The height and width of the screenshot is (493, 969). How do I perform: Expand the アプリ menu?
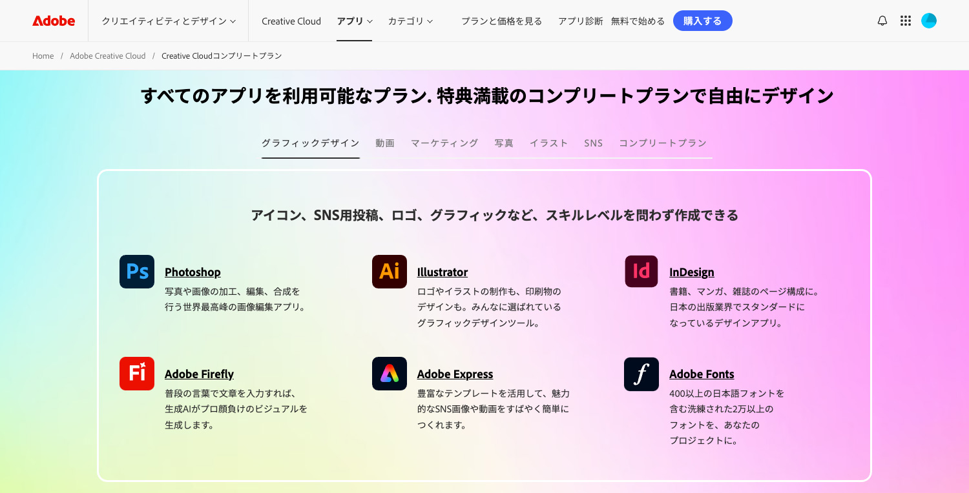pos(355,21)
